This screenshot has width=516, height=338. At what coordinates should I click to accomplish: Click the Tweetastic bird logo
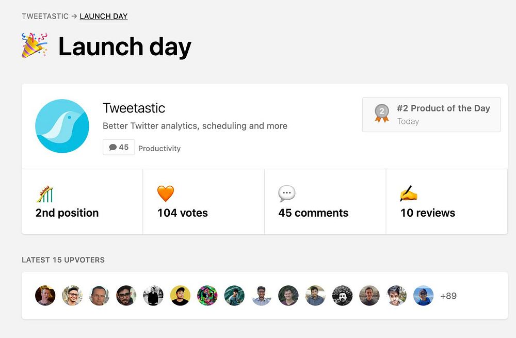pos(62,126)
